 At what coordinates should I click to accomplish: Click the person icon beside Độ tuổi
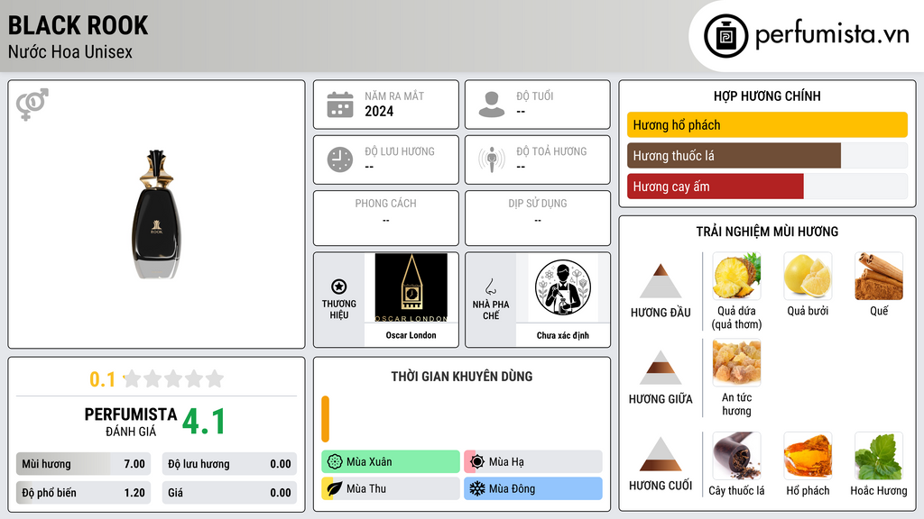[492, 105]
